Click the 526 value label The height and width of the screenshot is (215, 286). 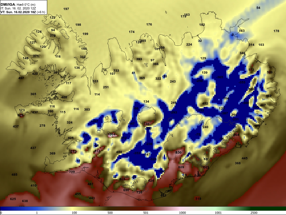[x=270, y=72]
